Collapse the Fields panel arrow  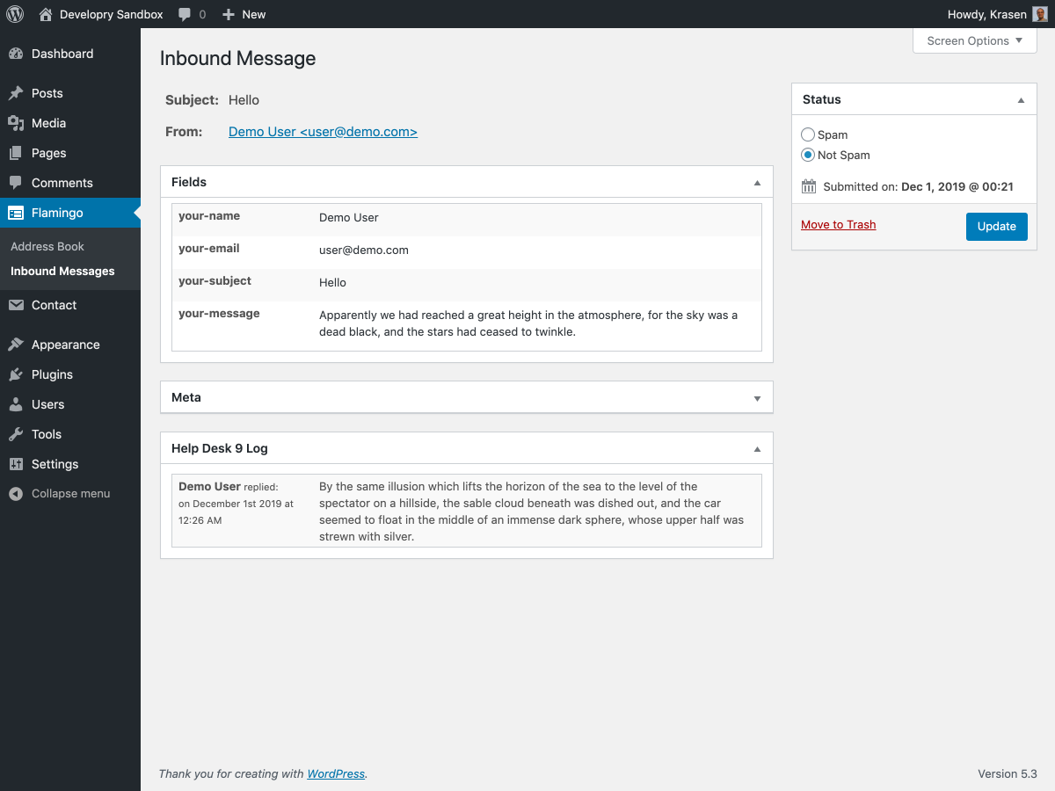pyautogui.click(x=757, y=183)
